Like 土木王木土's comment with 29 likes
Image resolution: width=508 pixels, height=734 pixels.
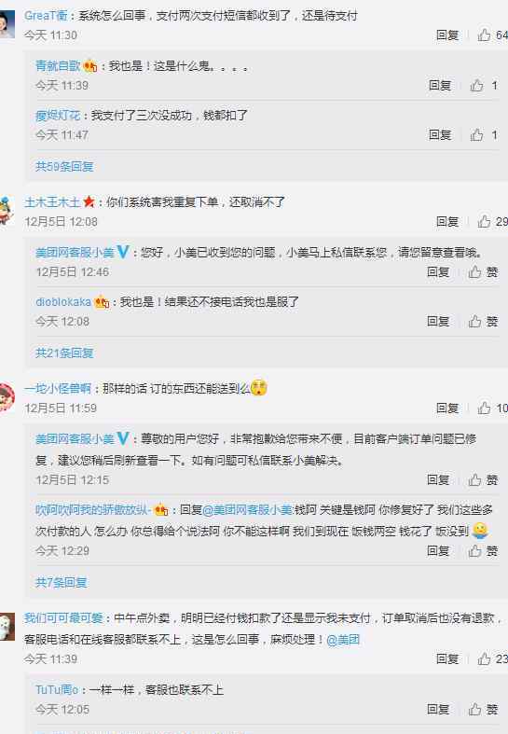point(492,221)
